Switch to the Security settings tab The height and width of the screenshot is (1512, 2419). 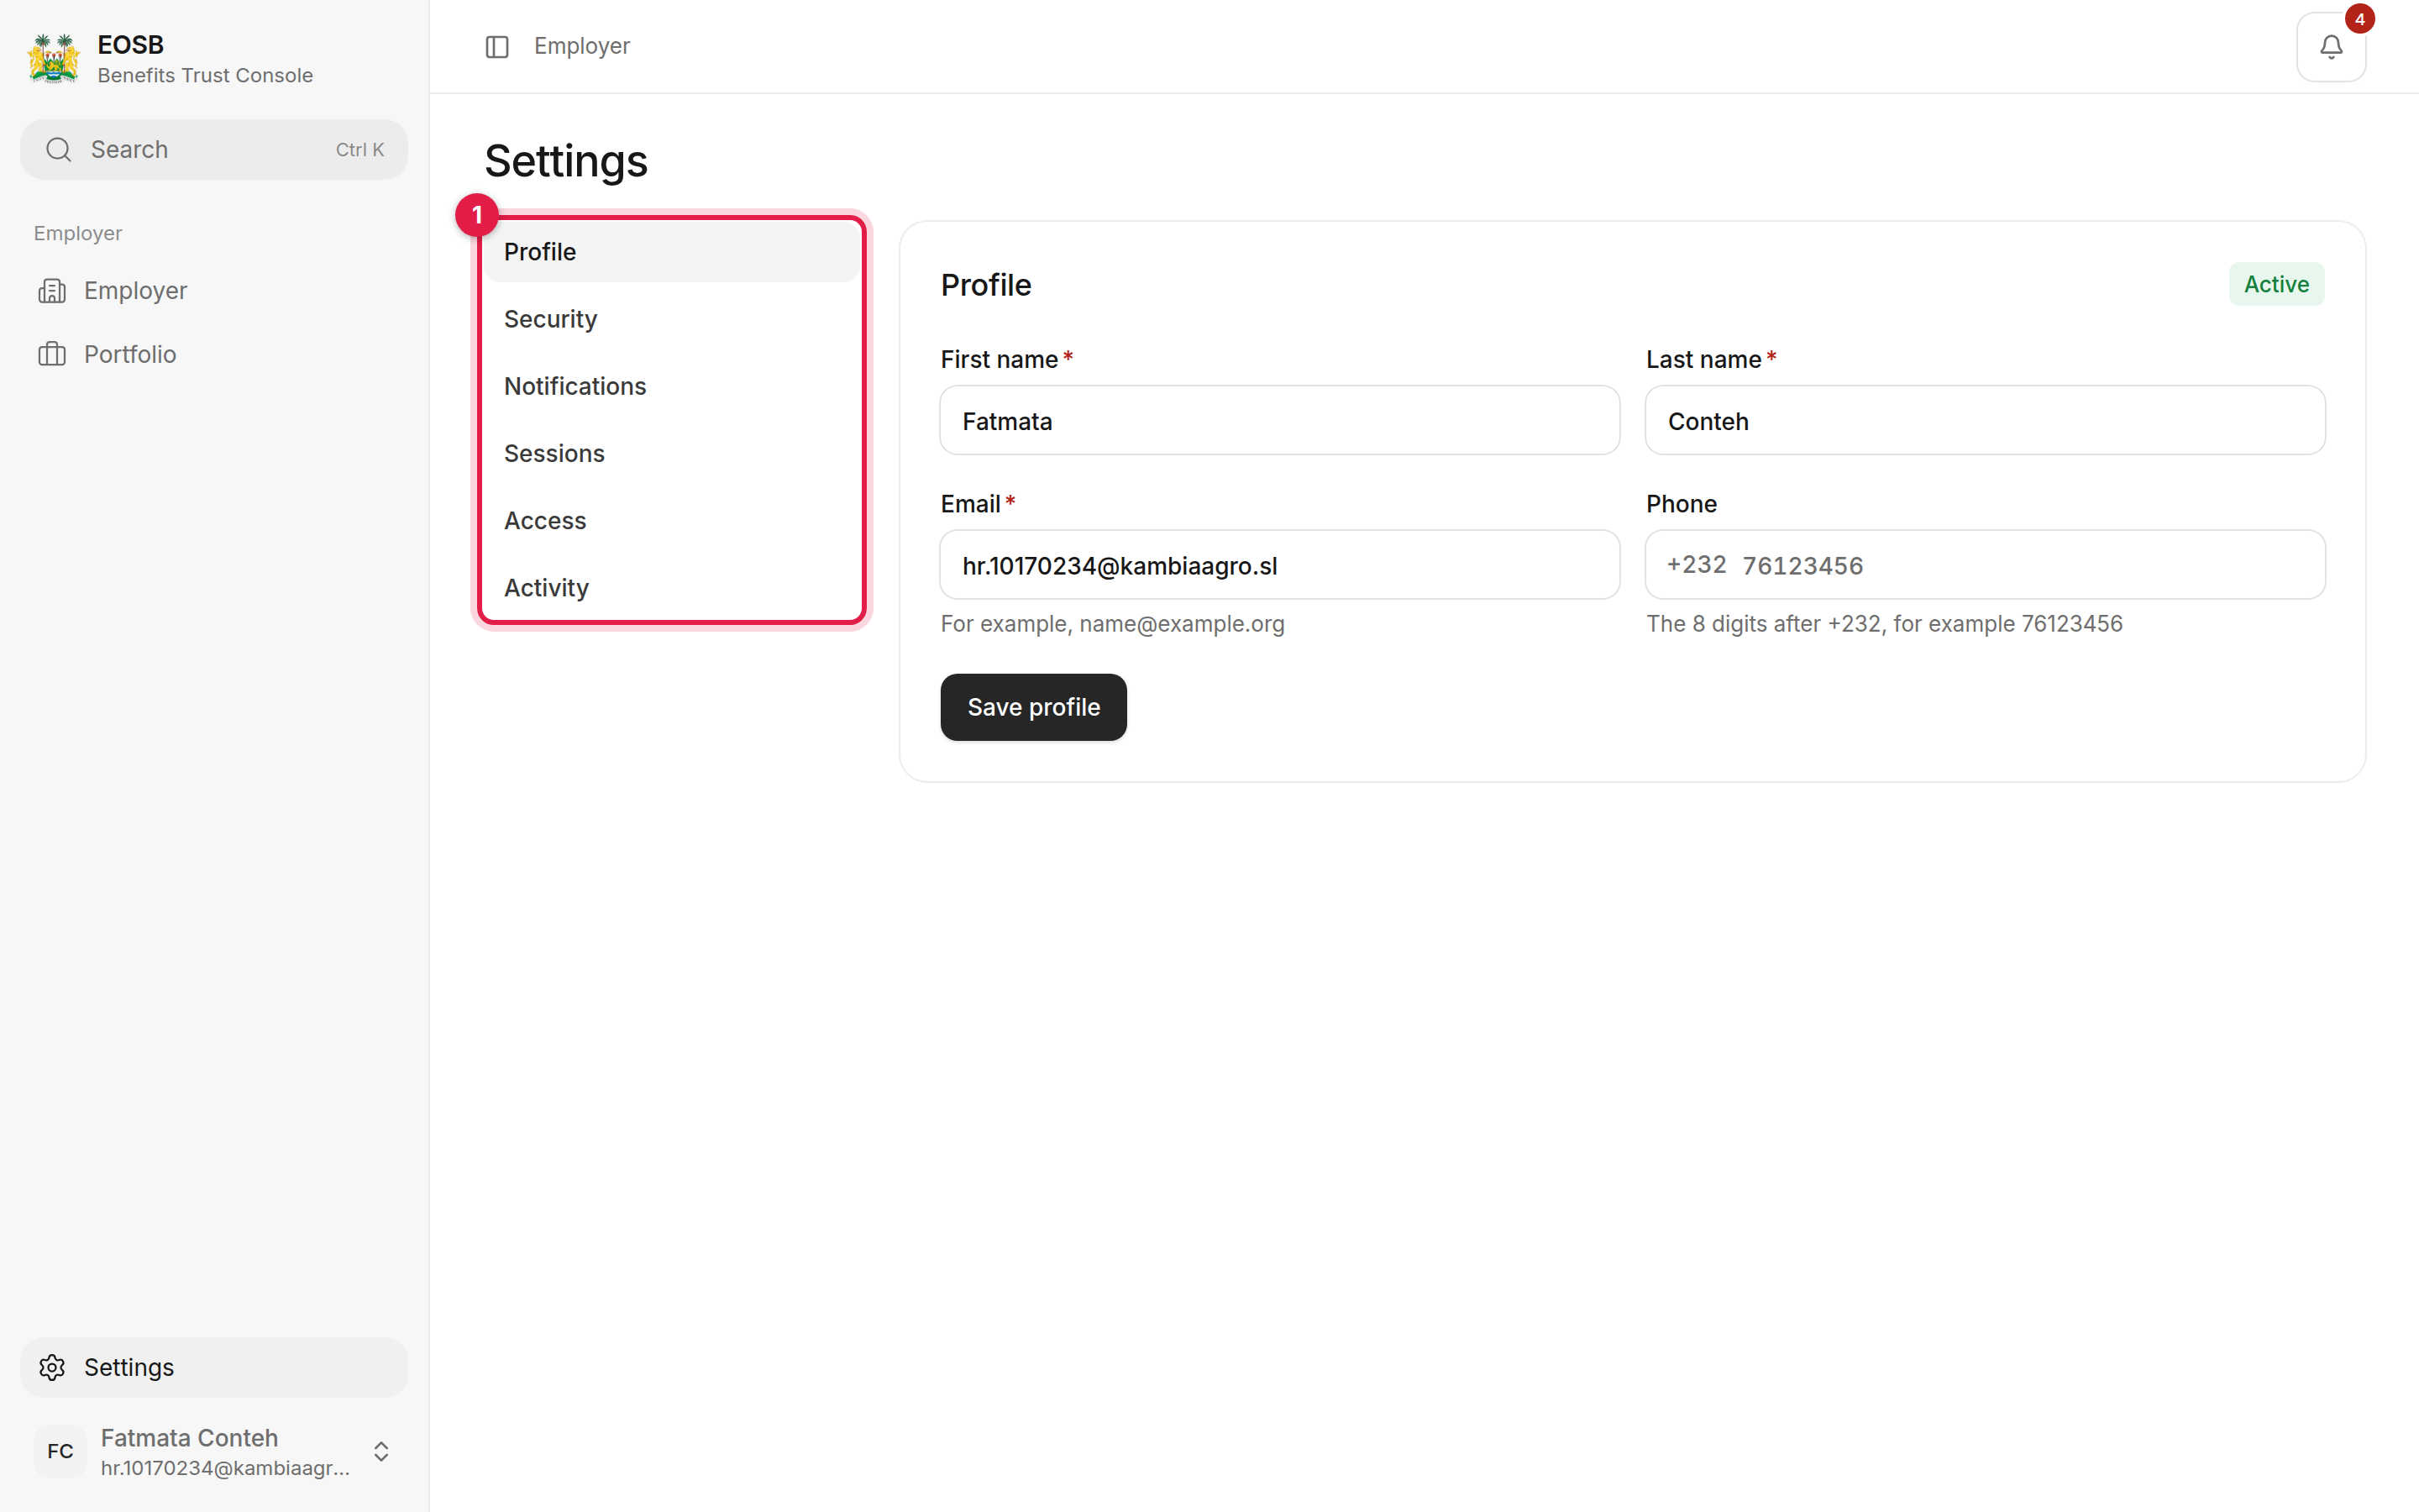pos(672,319)
